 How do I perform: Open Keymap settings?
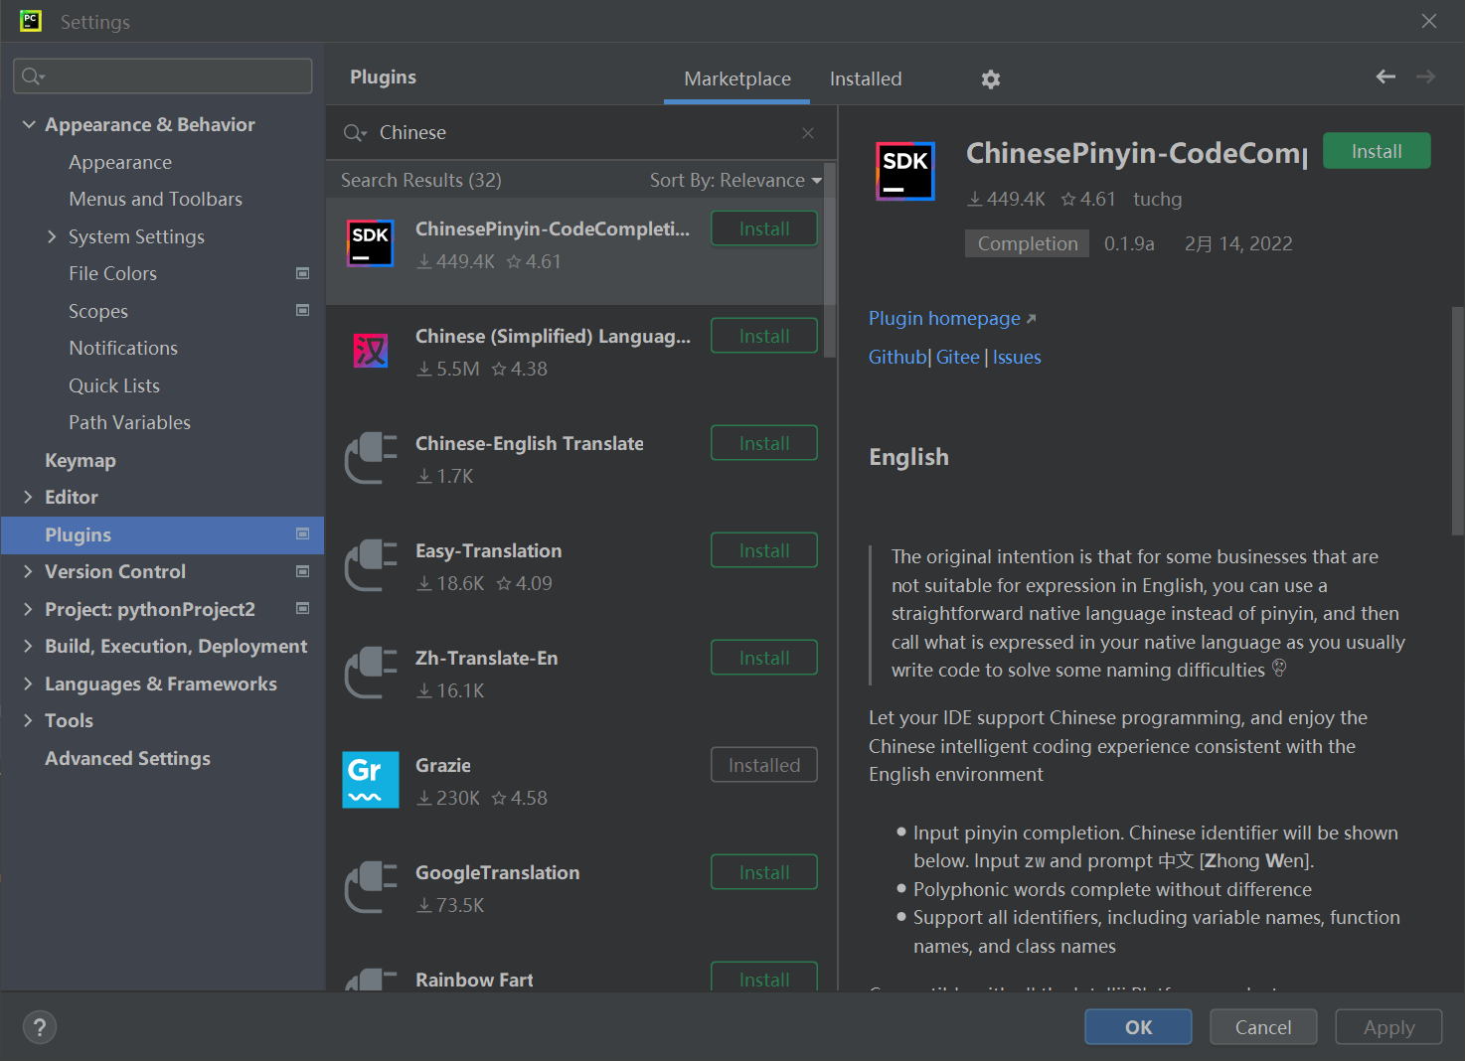point(81,460)
